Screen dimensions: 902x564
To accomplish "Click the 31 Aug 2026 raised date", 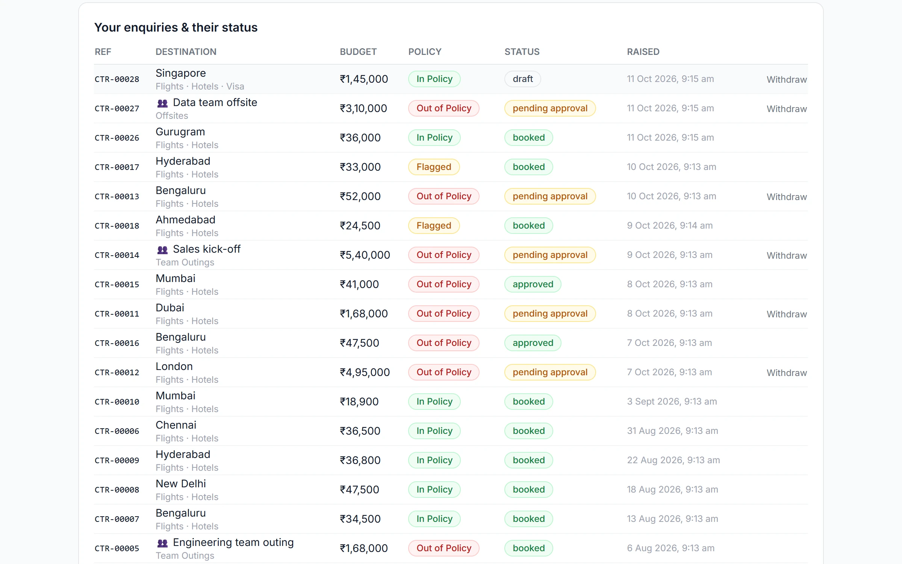I will click(672, 431).
